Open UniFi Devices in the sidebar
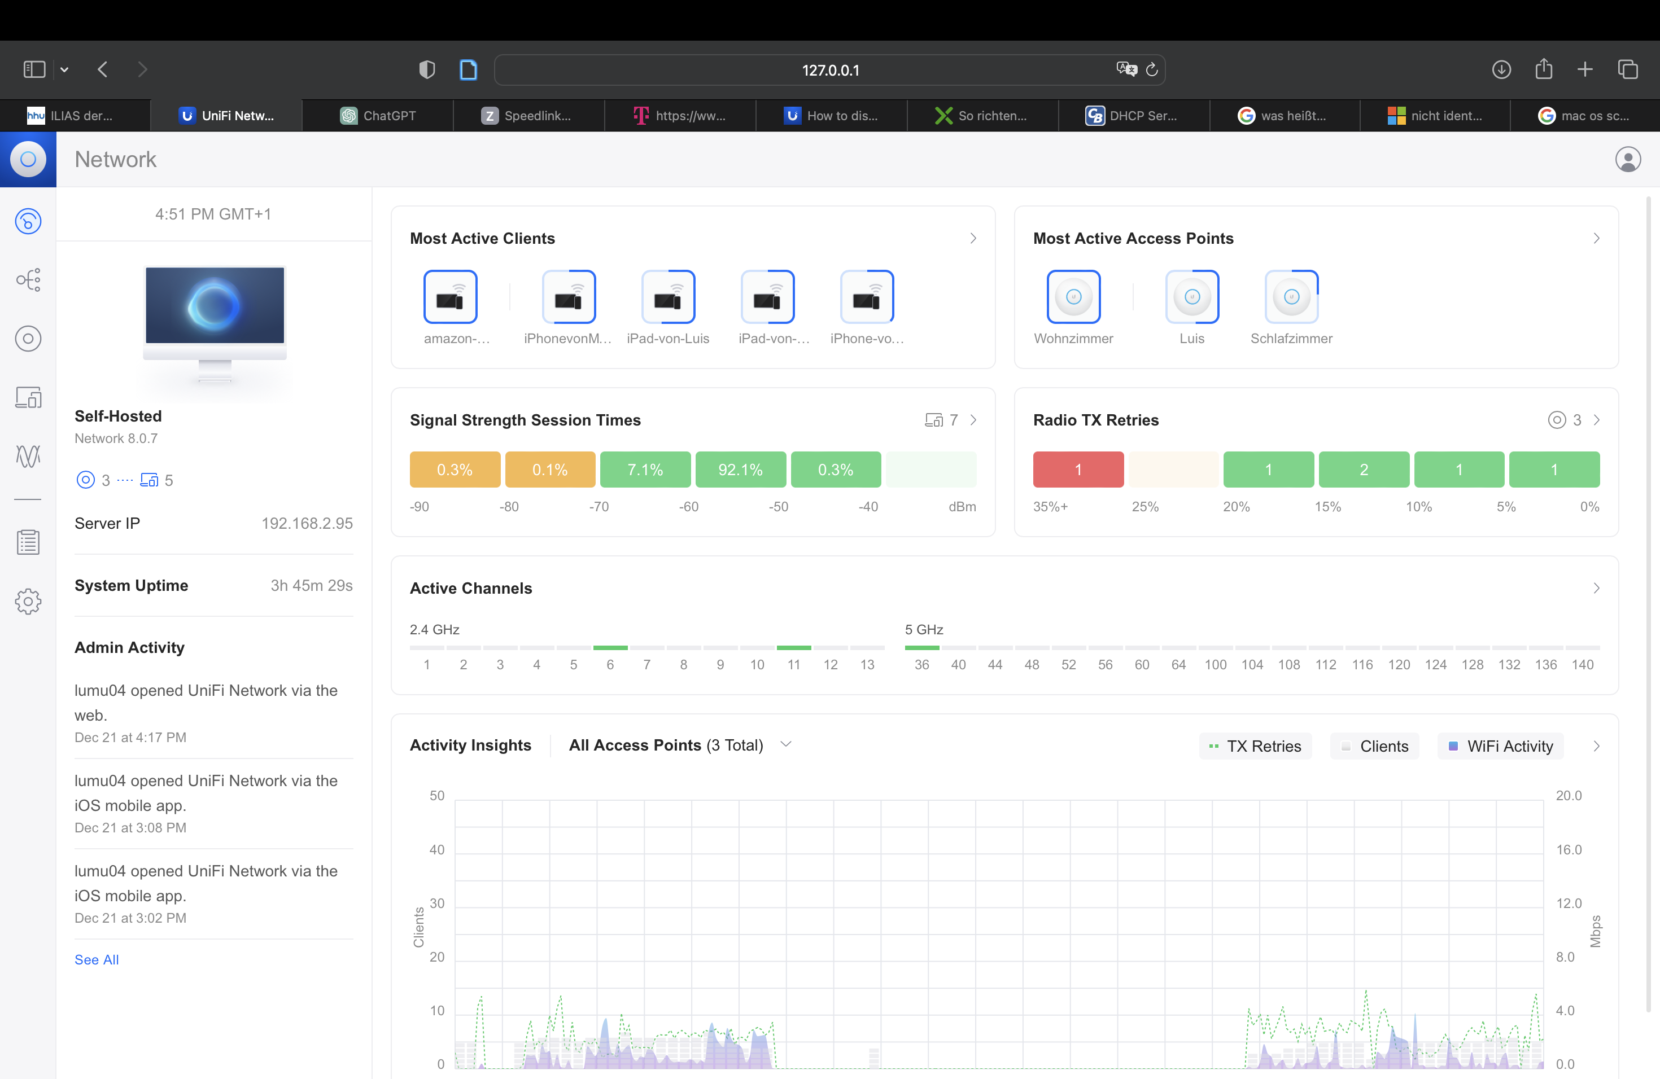 coord(28,339)
